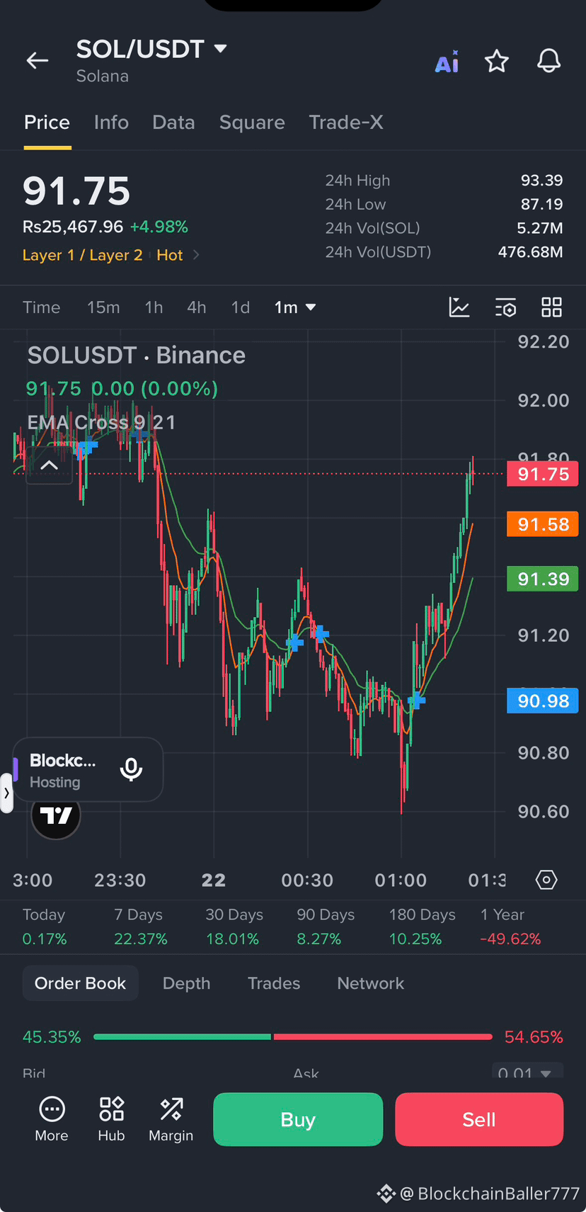Switch to the Price tab
The height and width of the screenshot is (1212, 586).
(47, 123)
